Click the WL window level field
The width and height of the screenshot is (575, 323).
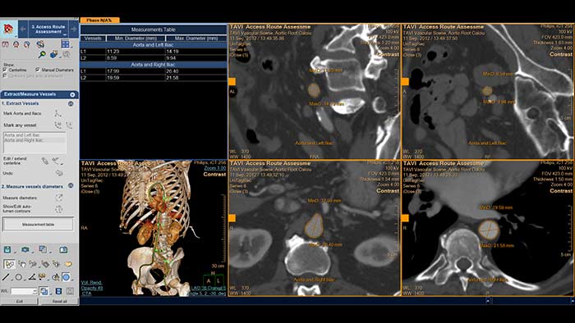click(x=24, y=291)
